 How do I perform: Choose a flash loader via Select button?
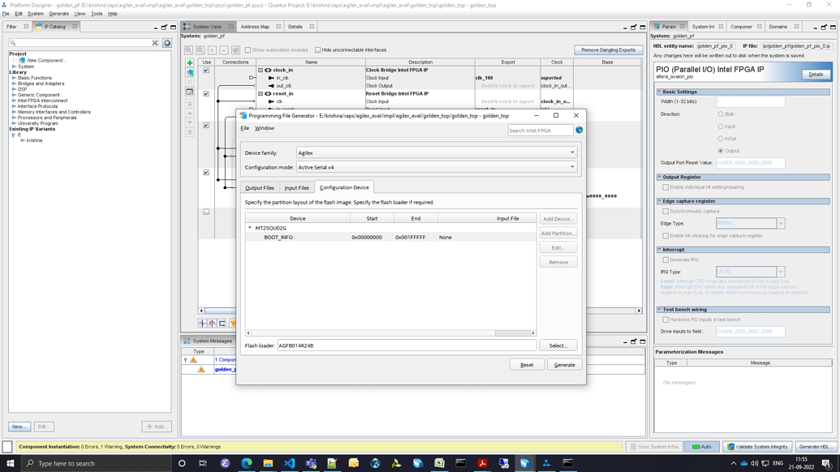558,345
